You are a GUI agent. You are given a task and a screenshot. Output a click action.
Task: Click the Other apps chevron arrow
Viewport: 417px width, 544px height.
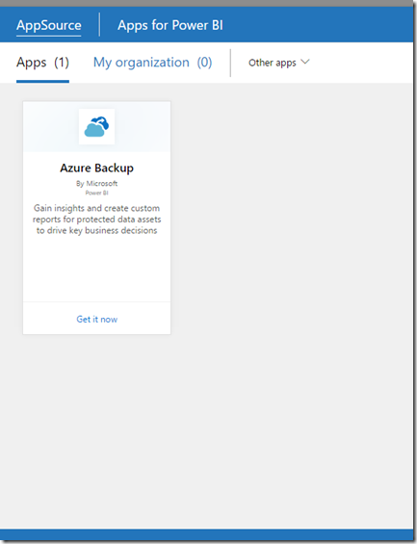(x=304, y=62)
